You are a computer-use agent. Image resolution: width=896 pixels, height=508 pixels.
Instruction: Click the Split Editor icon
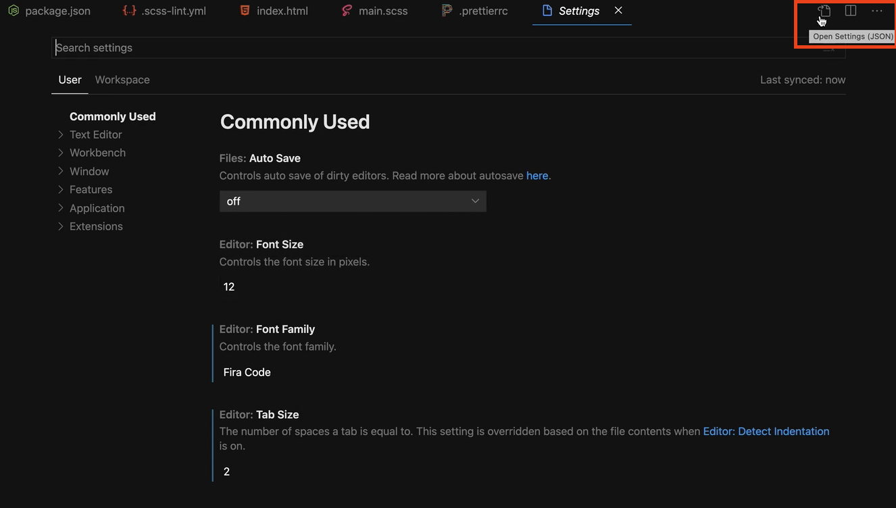pos(851,11)
